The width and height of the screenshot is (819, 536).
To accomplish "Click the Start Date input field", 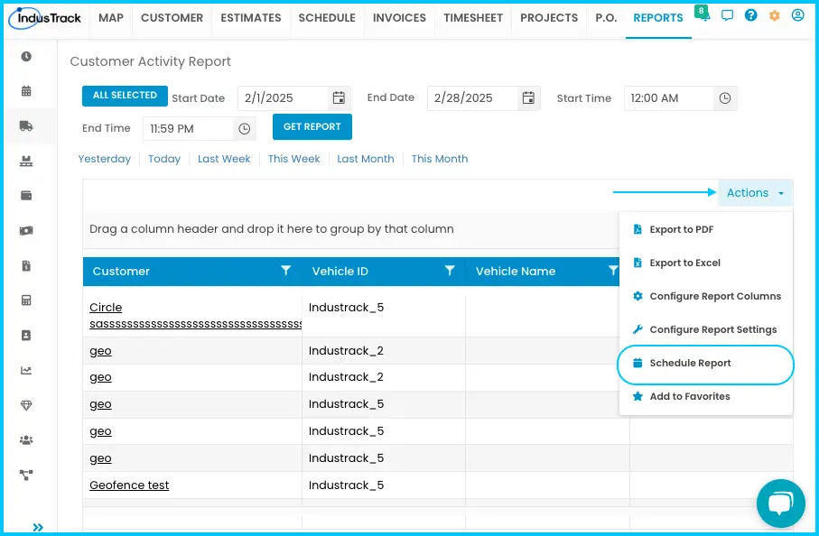I will coord(284,98).
